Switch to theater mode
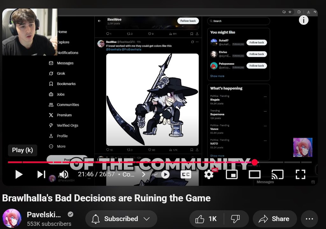The height and width of the screenshot is (229, 326). tap(254, 174)
